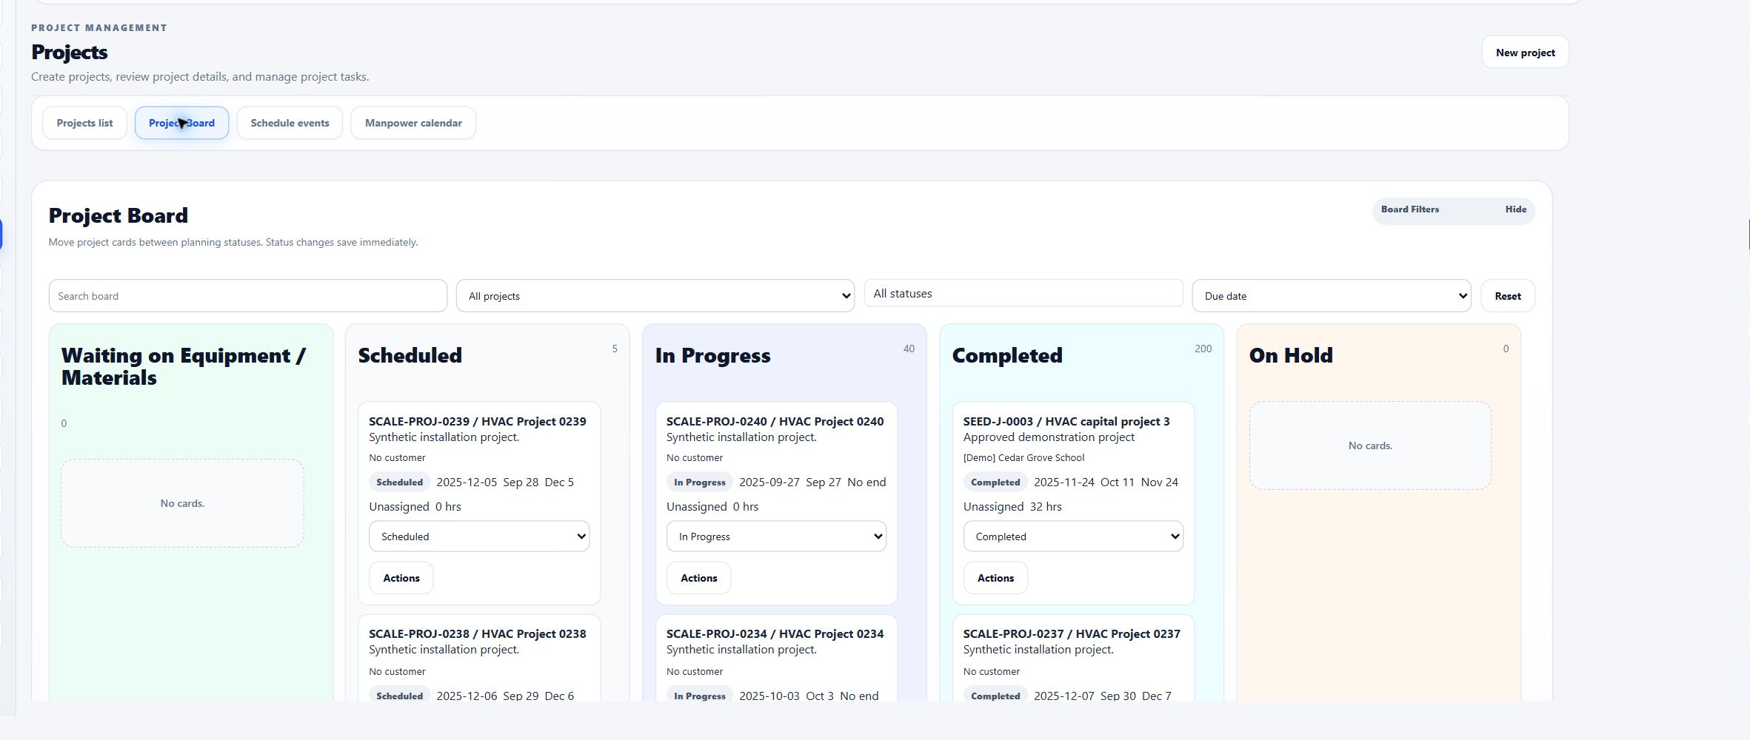Select the Project Board tab

pos(181,123)
